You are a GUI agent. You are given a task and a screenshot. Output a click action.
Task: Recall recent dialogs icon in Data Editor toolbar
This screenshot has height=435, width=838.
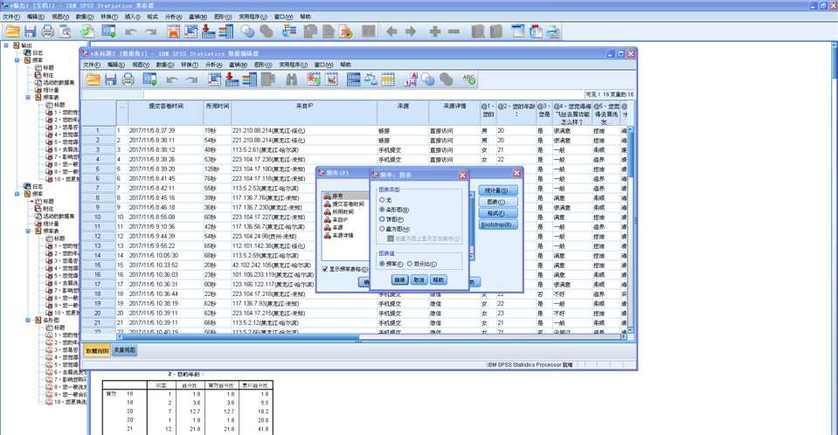[149, 79]
